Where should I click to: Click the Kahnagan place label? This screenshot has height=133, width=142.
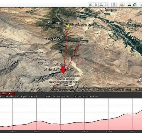[55, 23]
